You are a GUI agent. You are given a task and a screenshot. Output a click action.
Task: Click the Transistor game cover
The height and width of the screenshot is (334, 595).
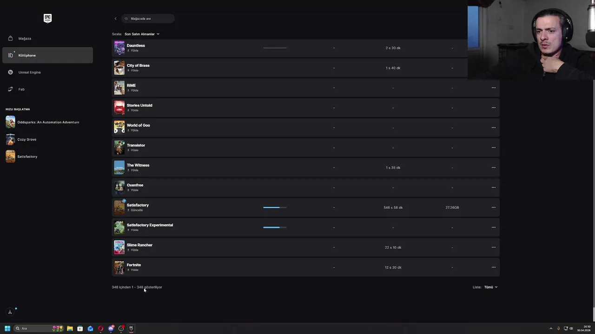(x=119, y=148)
